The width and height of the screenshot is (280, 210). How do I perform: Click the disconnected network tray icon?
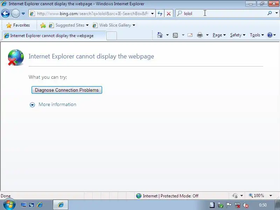point(237,205)
